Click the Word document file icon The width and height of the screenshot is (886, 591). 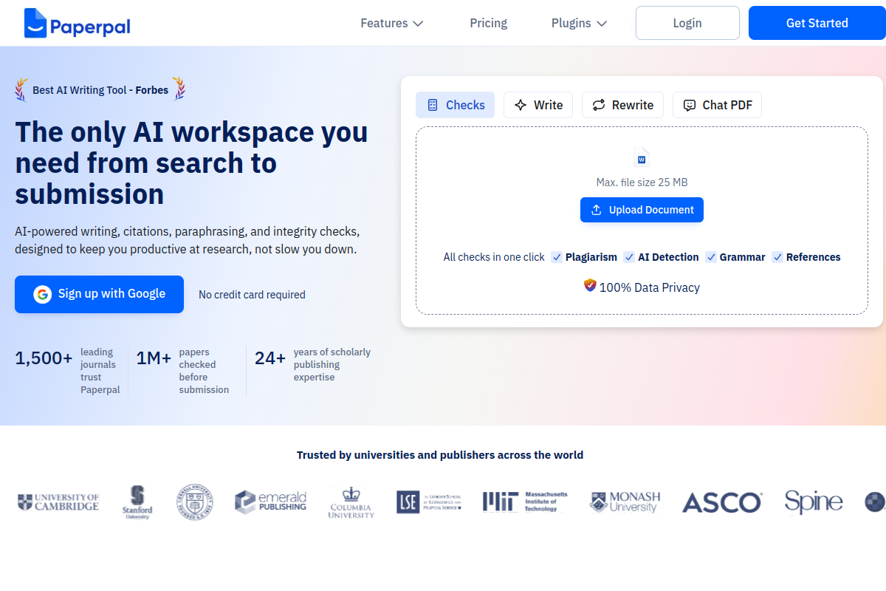tap(642, 157)
